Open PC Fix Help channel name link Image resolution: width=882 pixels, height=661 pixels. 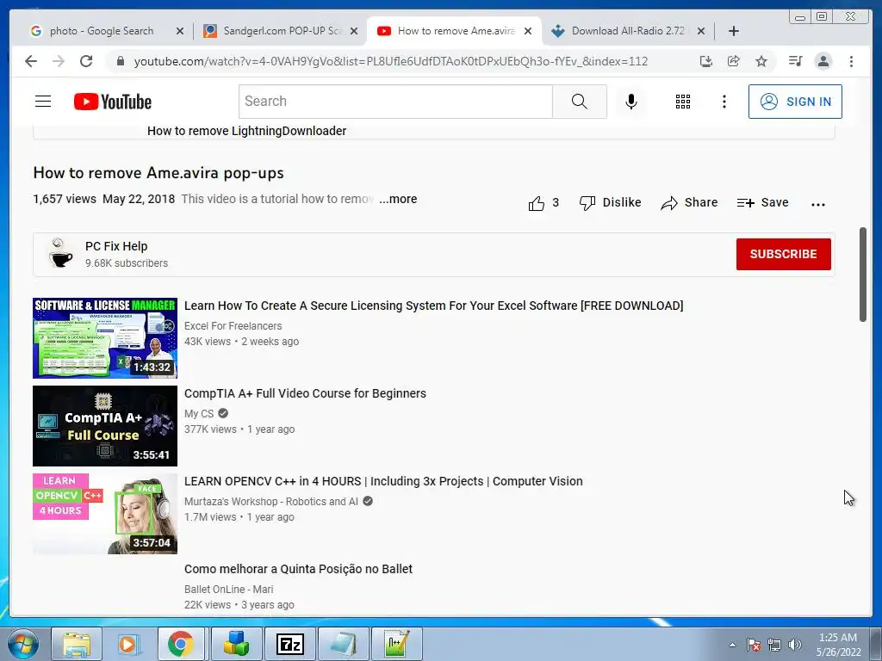click(116, 246)
